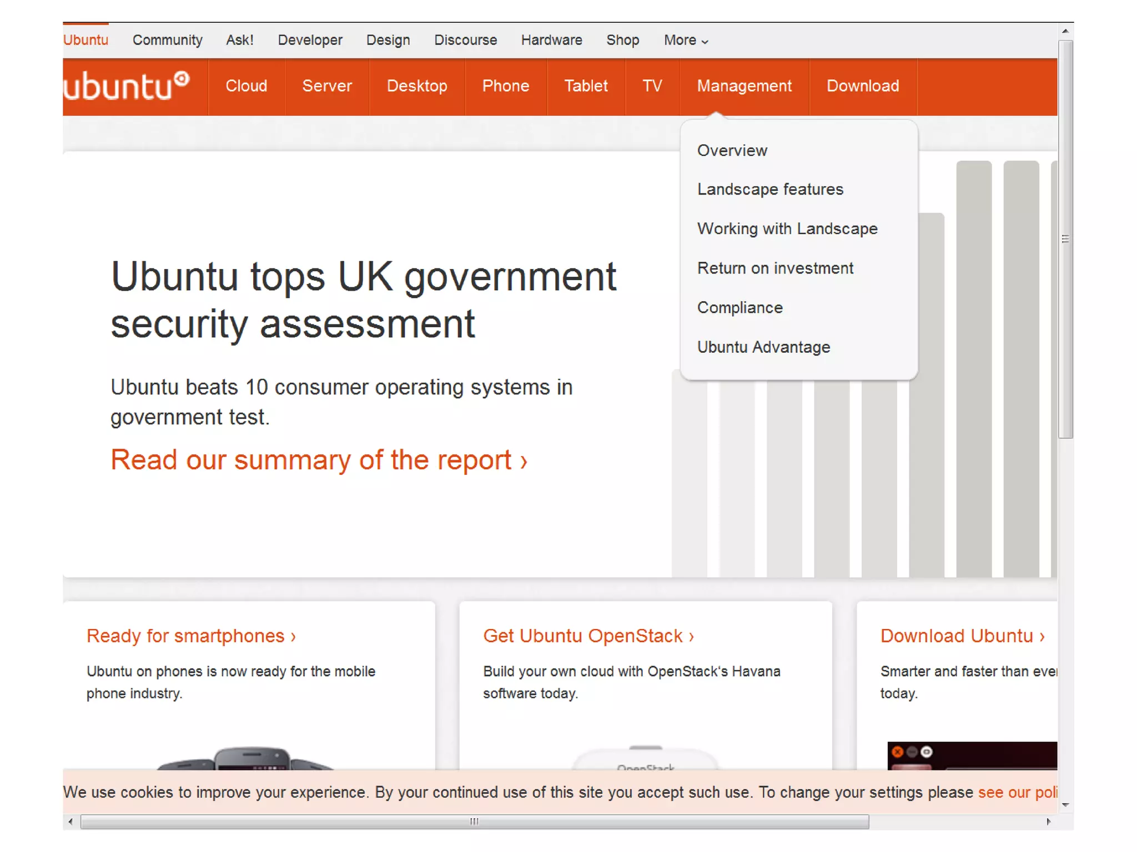Click the smartphone image in first card

(x=245, y=758)
